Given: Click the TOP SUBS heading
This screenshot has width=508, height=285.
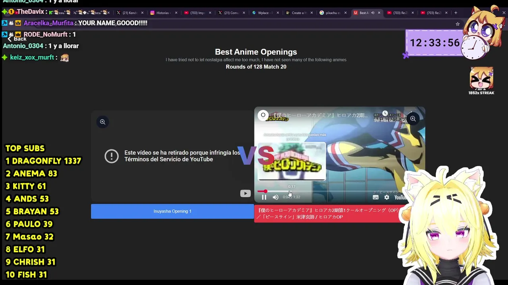Looking at the screenshot, I should (25, 148).
